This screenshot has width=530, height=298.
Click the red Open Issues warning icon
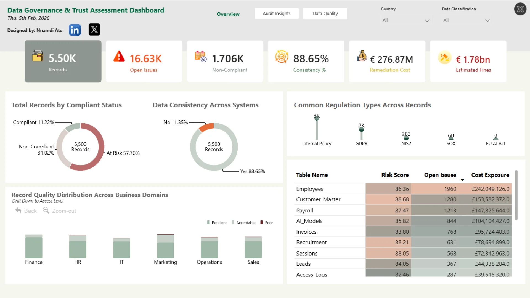tap(119, 56)
